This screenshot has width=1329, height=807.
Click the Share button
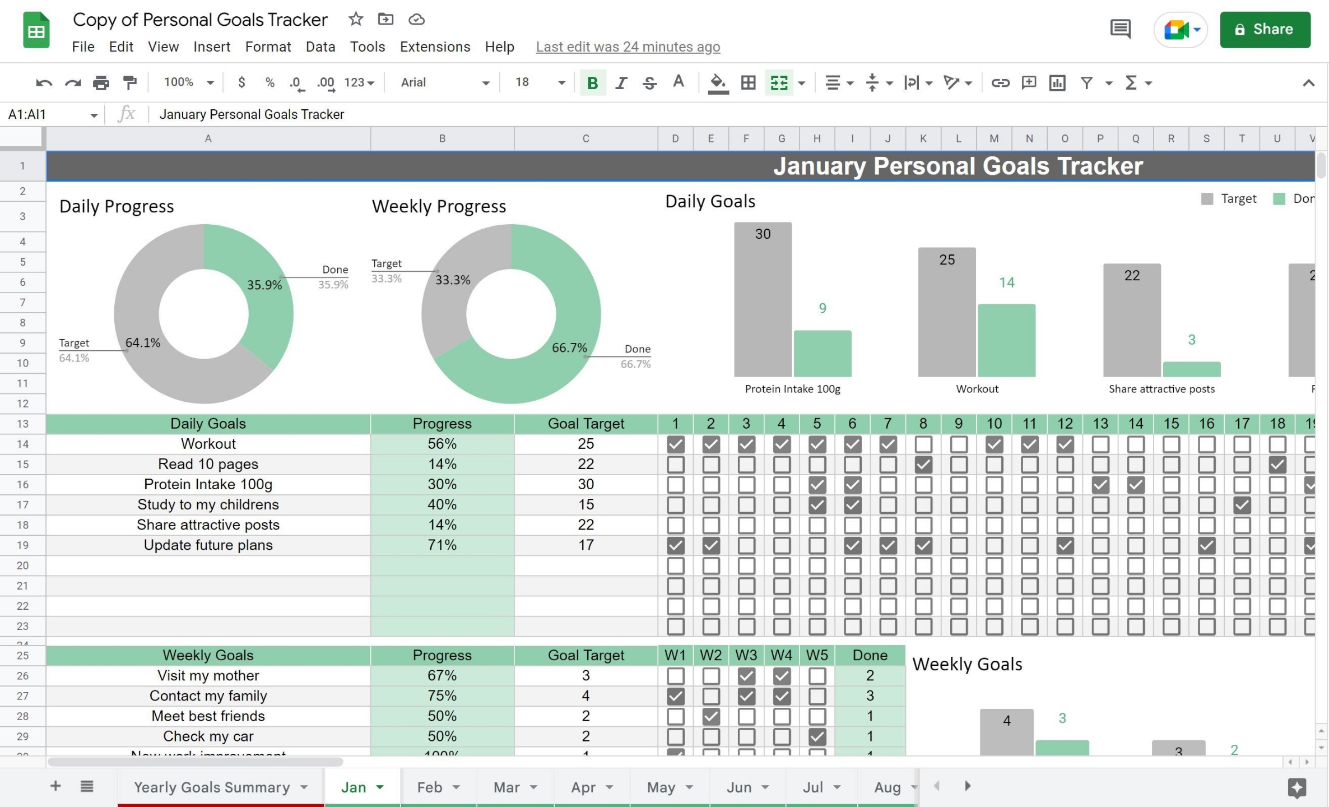pyautogui.click(x=1265, y=29)
